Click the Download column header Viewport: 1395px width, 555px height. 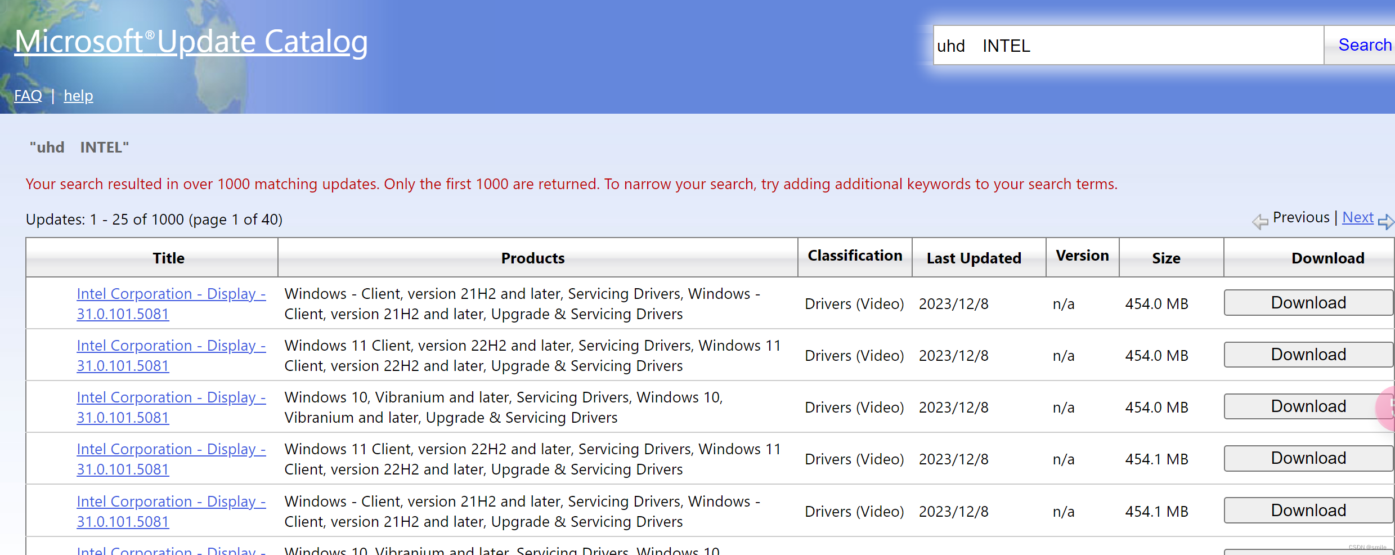(x=1327, y=258)
